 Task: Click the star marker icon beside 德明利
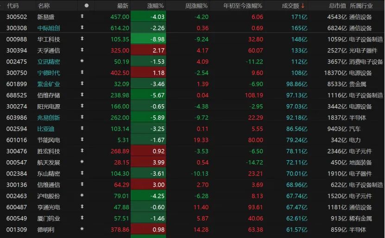coord(82,229)
